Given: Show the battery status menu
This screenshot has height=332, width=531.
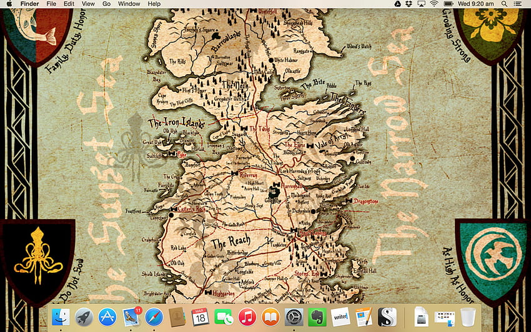Looking at the screenshot, I should tap(449, 4).
